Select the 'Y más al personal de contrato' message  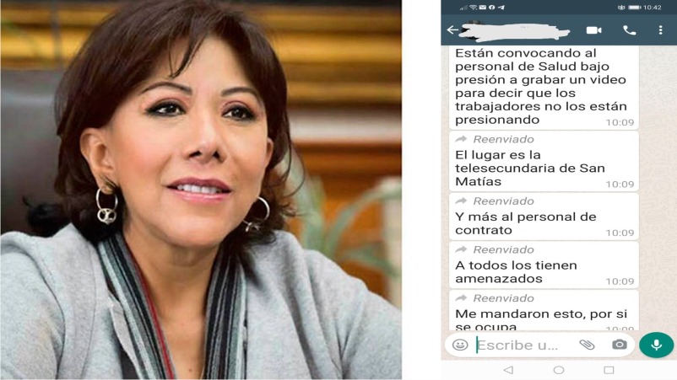coord(544,217)
